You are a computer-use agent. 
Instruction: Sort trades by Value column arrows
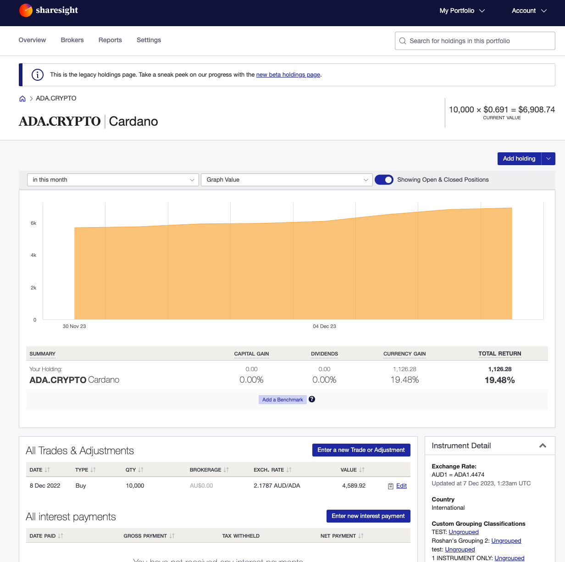362,470
